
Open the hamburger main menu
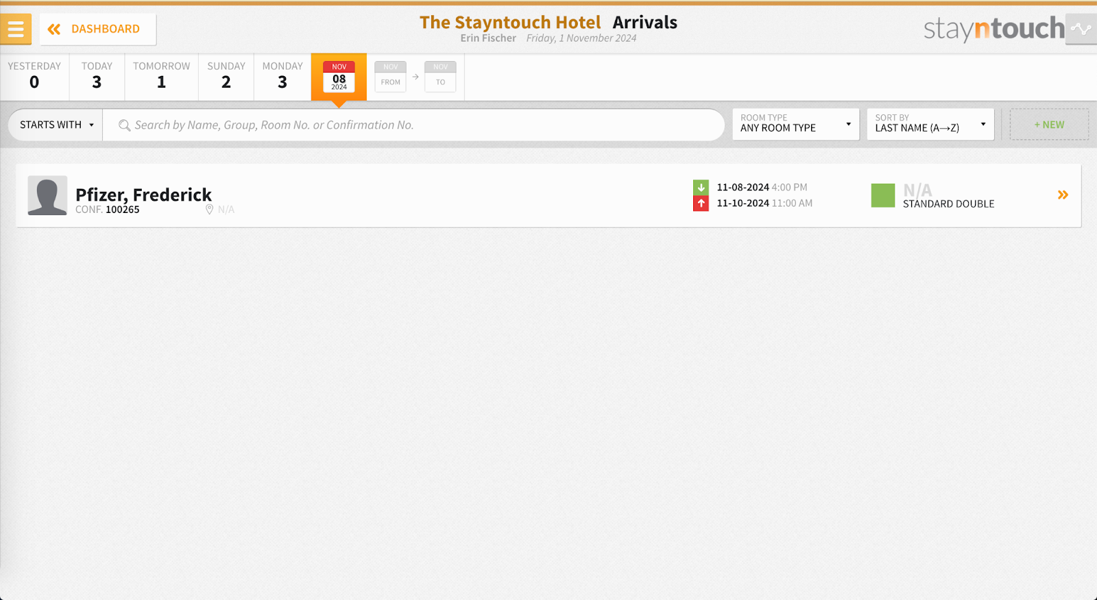16,29
